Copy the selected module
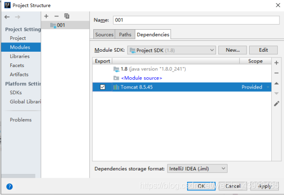This screenshot has height=195, width=284. click(x=67, y=16)
